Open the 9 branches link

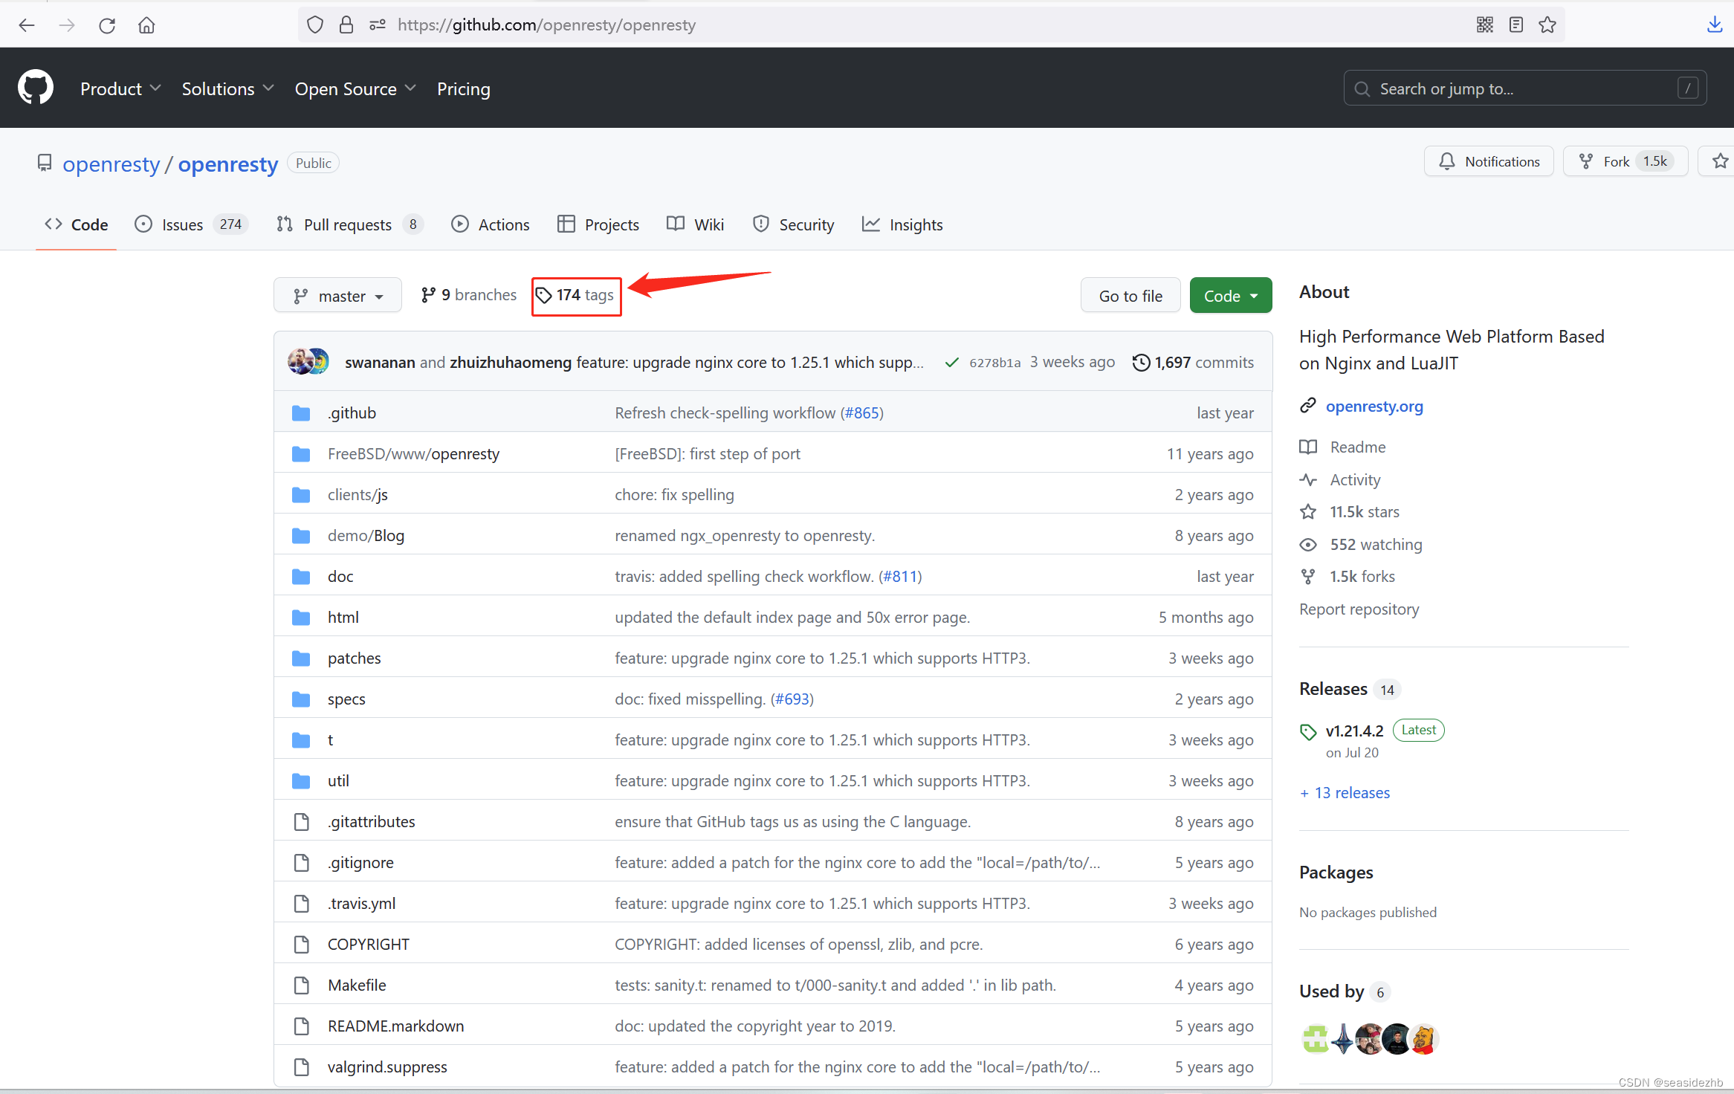(468, 295)
